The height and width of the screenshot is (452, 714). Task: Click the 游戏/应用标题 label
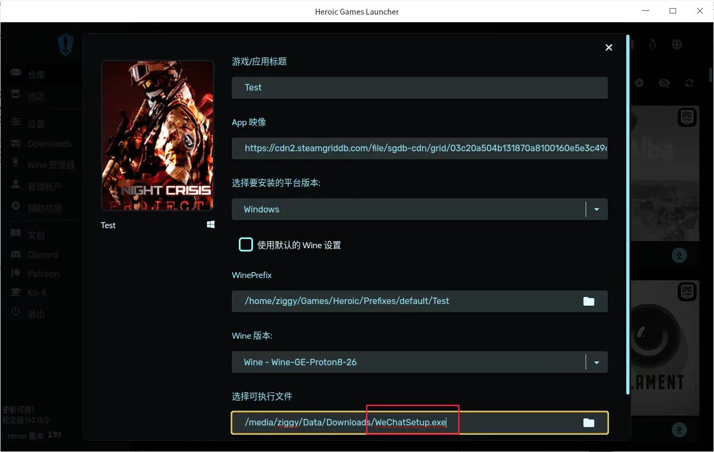click(259, 61)
